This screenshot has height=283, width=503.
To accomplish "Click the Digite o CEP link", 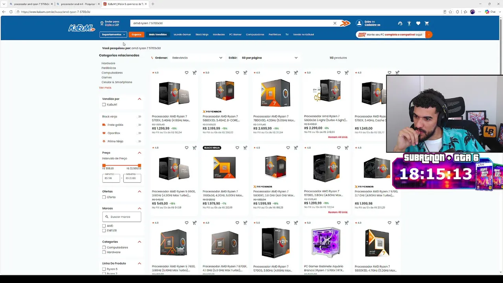I will tap(112, 25).
